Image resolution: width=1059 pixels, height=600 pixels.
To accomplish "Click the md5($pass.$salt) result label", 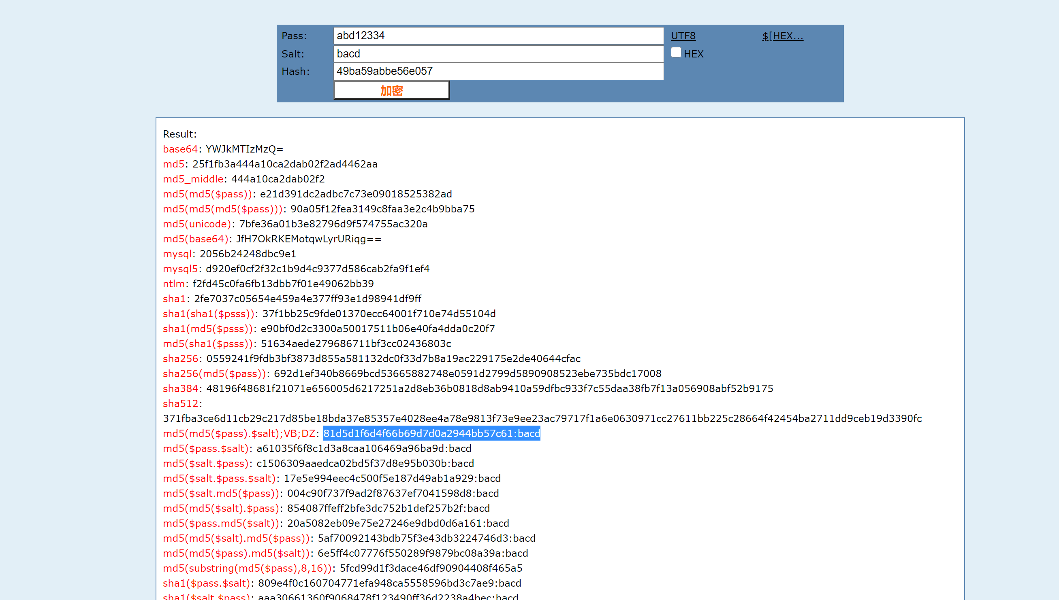I will tap(206, 448).
